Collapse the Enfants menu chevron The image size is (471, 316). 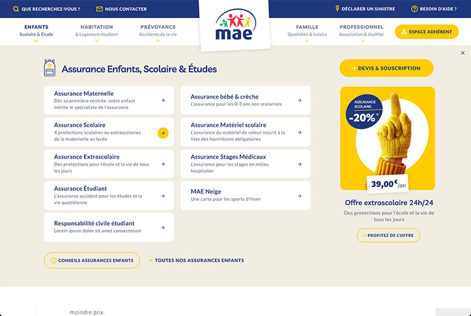36,41
